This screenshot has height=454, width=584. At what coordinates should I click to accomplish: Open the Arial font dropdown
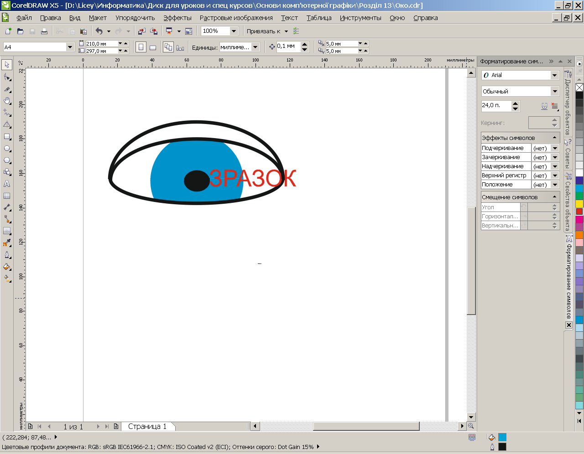tap(555, 75)
